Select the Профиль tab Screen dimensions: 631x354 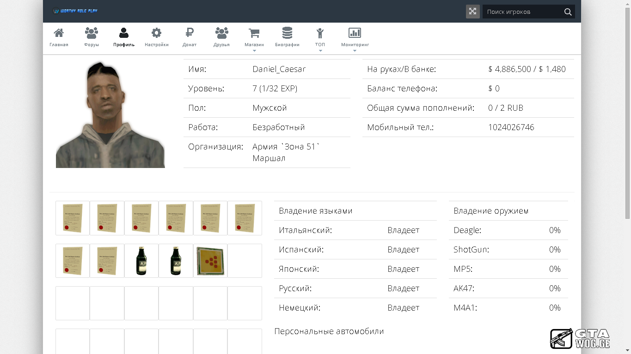pos(124,37)
